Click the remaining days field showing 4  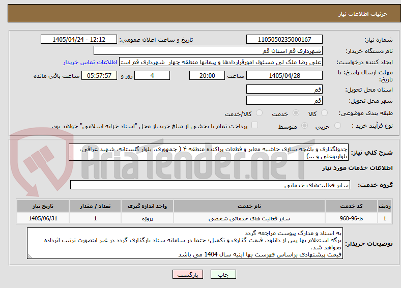pyautogui.click(x=152, y=75)
